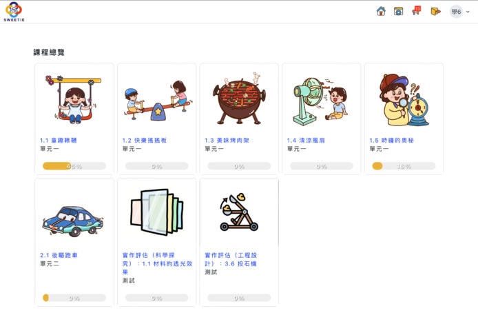Image resolution: width=478 pixels, height=315 pixels.
Task: Open 2.1 後驅跑車 course title
Action: 59,255
